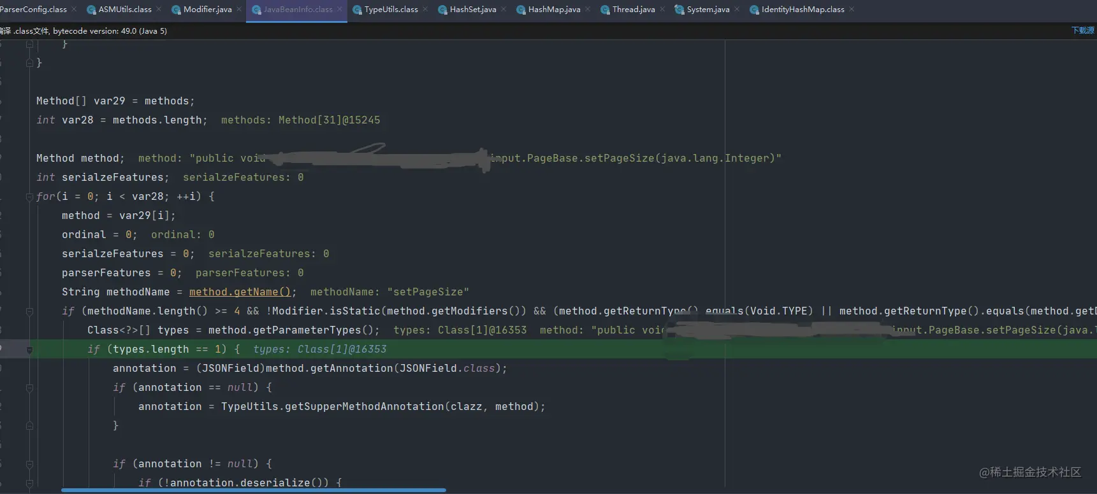Collapse the types.length == 1 fold marker
The image size is (1097, 494).
pyautogui.click(x=29, y=349)
